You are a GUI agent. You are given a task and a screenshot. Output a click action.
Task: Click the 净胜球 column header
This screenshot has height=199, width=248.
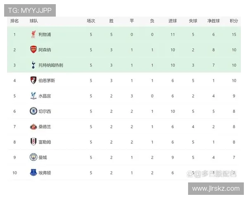213,21
